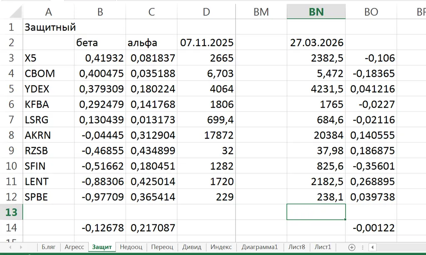
Task: Open the Недооц sheet tab
Action: pyautogui.click(x=131, y=247)
